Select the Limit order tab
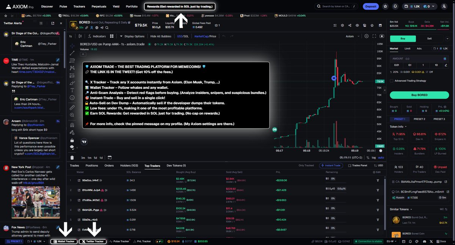 [x=407, y=49]
